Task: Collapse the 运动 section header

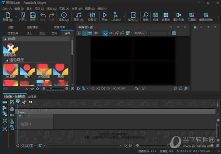Action: click(5, 39)
